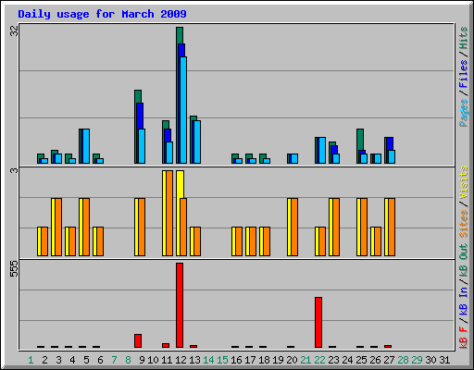Click the small red bar for day 9
Viewport: 474px width, 370px height.
tap(138, 340)
